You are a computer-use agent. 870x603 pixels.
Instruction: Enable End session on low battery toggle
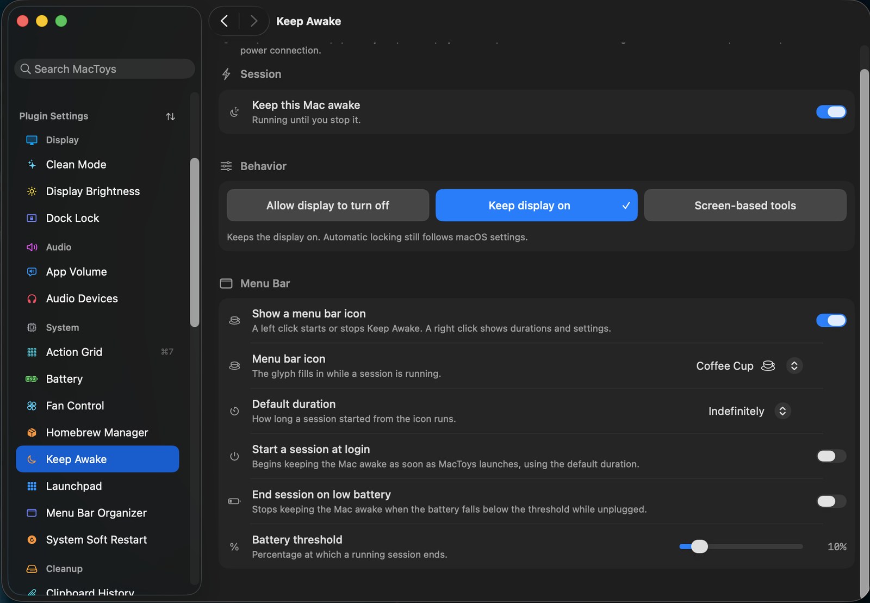point(831,501)
